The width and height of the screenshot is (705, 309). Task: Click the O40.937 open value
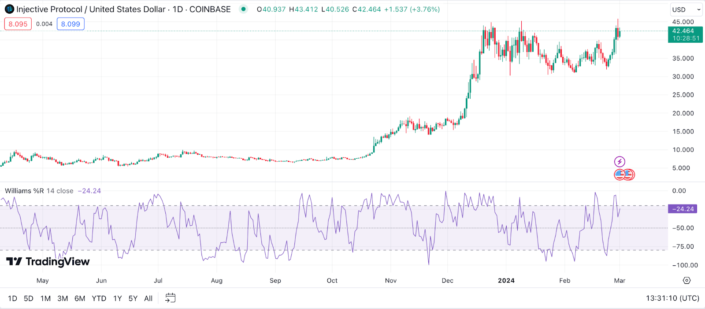coord(271,9)
